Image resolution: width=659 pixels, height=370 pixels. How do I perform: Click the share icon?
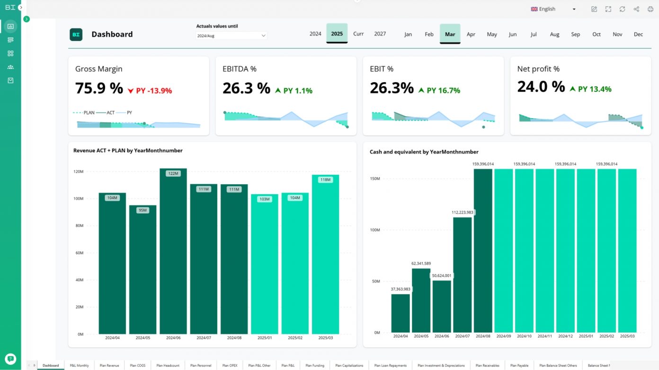[636, 9]
